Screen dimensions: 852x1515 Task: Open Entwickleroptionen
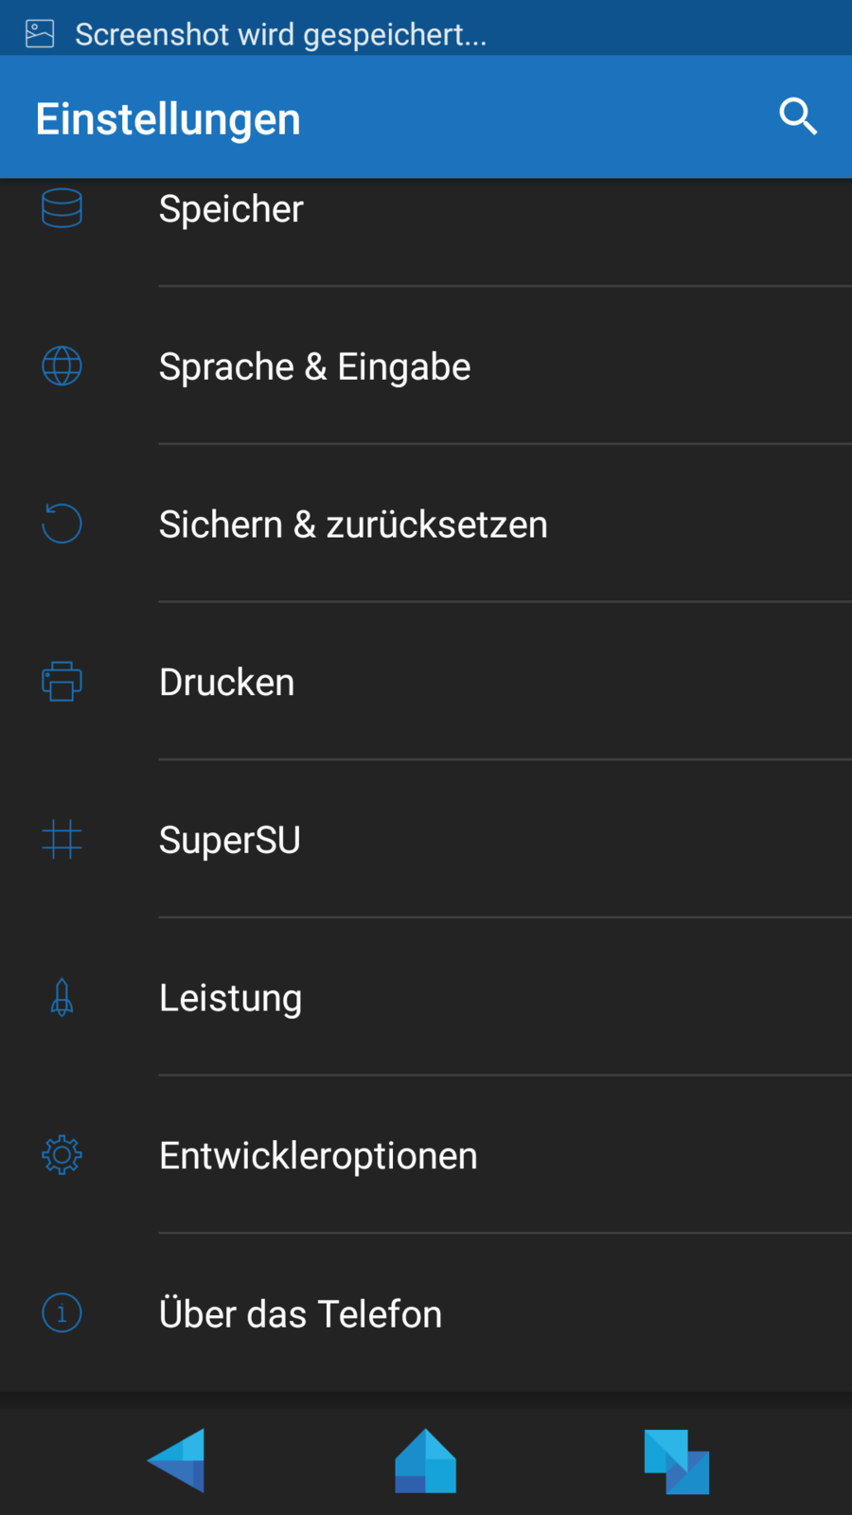click(318, 1156)
